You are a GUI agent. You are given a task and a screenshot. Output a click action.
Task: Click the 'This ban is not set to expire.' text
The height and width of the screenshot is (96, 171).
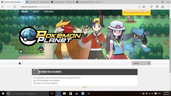click(45, 83)
